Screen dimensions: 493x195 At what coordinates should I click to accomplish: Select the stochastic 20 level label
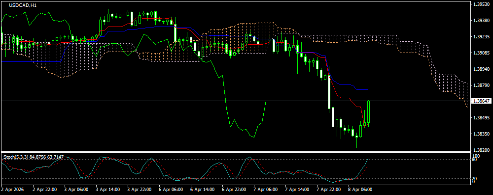475,179
